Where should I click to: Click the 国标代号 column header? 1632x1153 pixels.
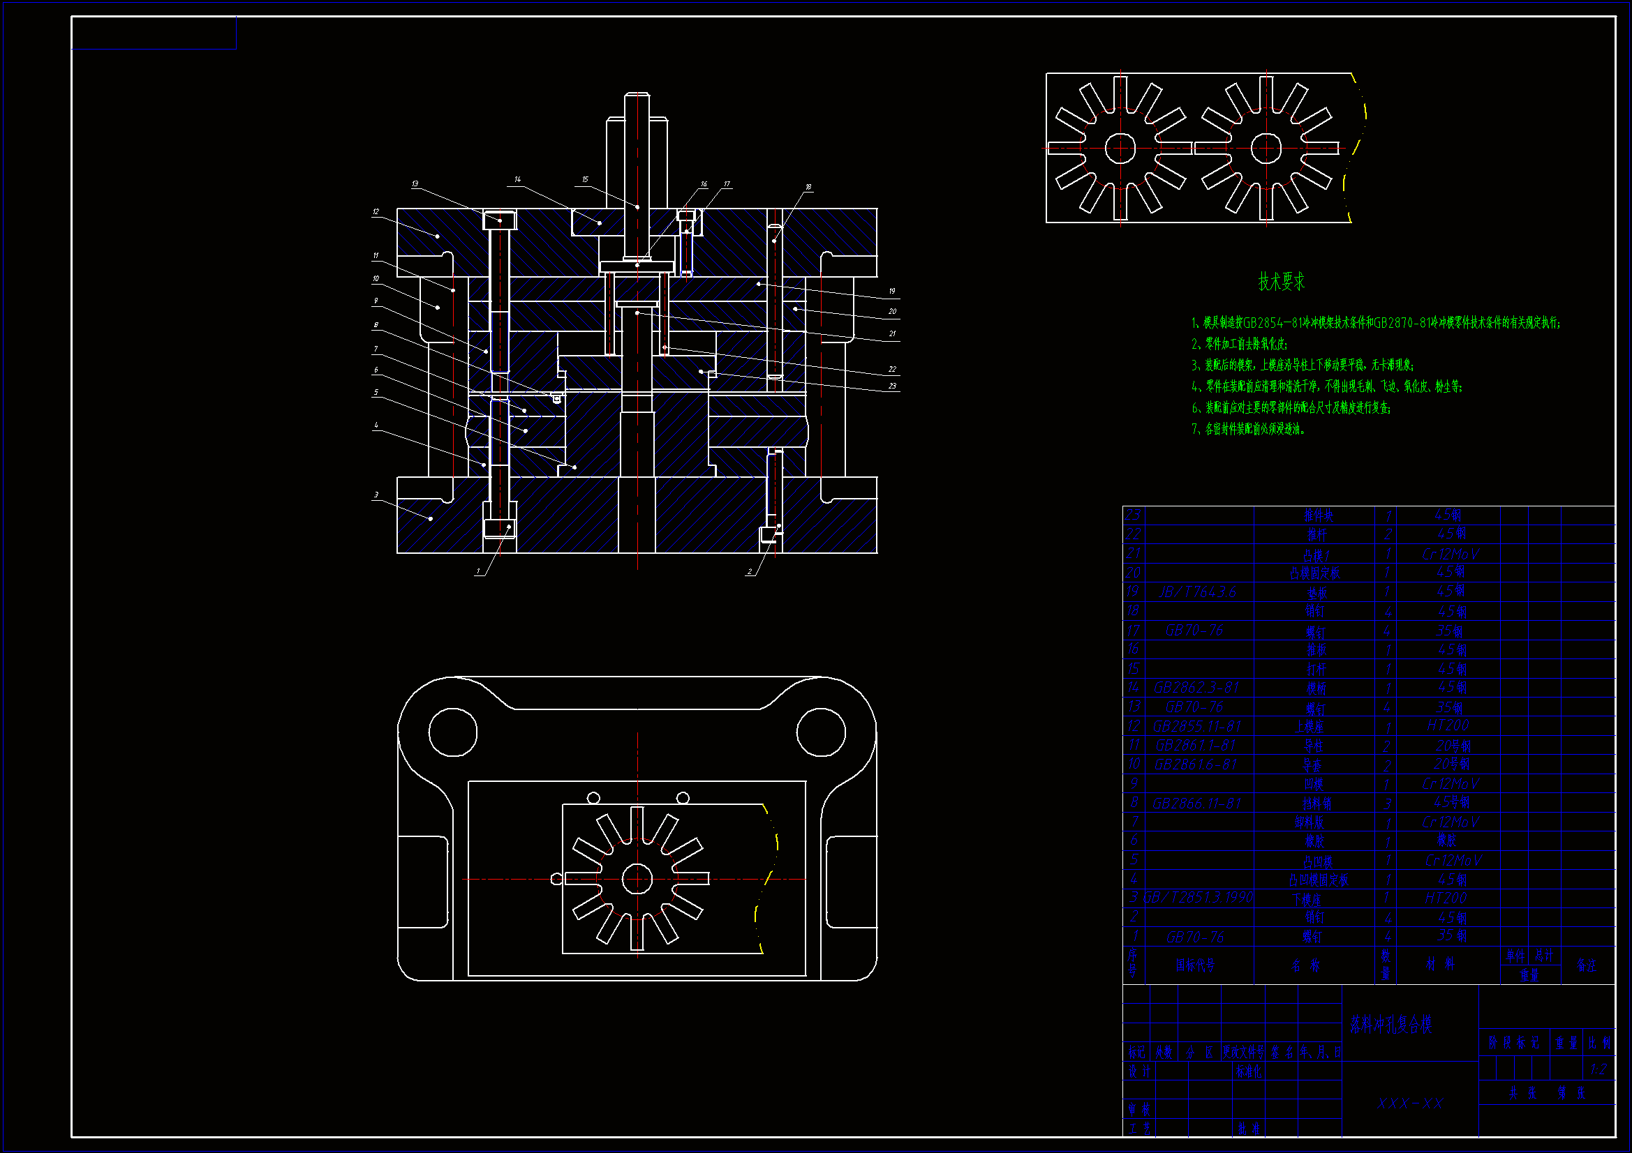[x=1195, y=965]
